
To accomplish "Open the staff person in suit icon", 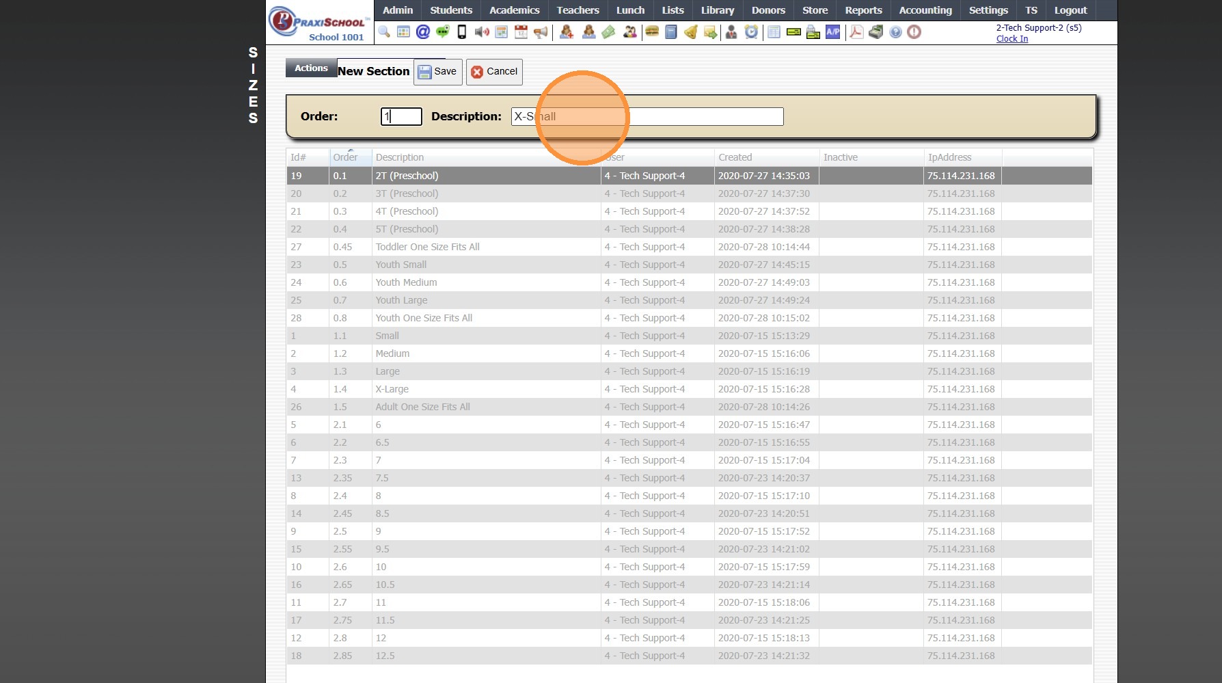I will click(x=731, y=32).
